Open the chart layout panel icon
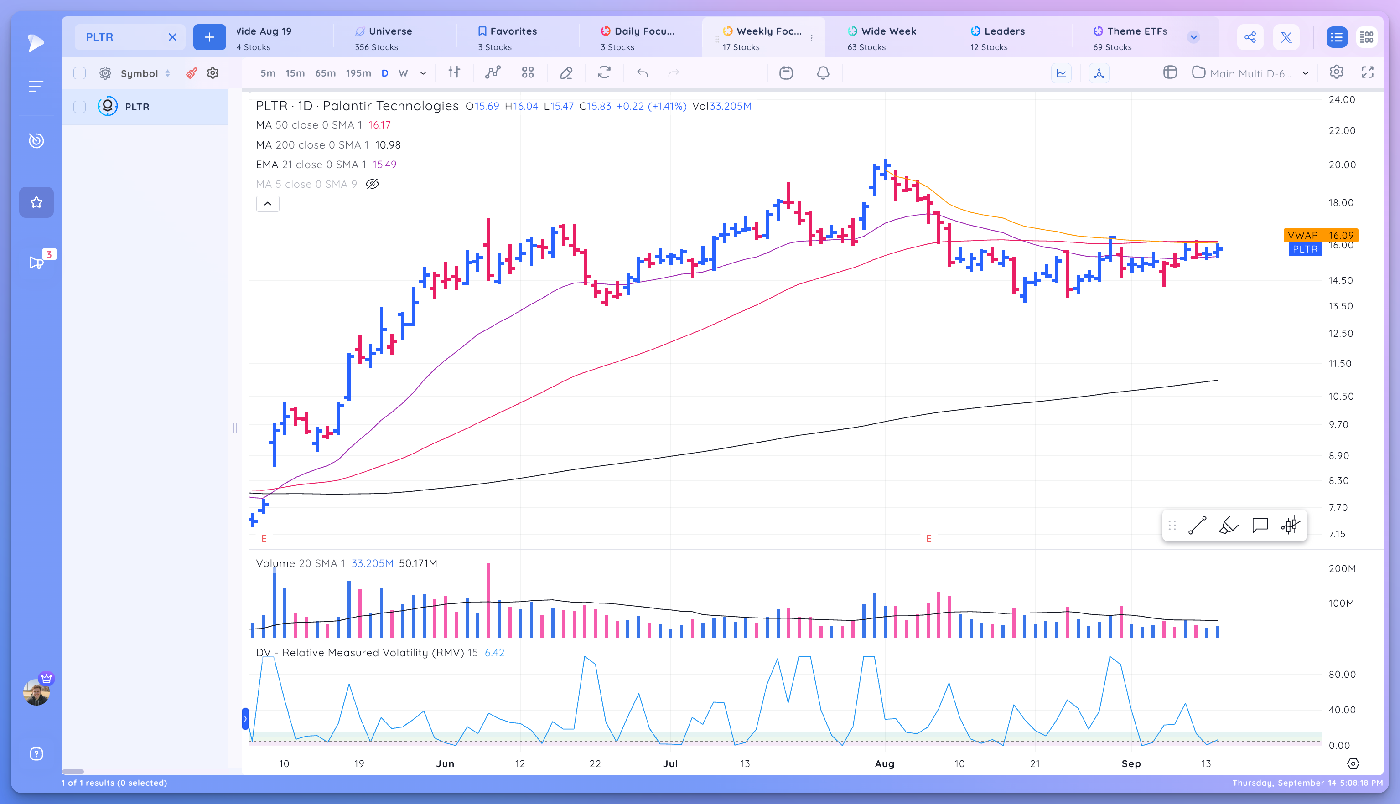The height and width of the screenshot is (804, 1400). point(1170,72)
